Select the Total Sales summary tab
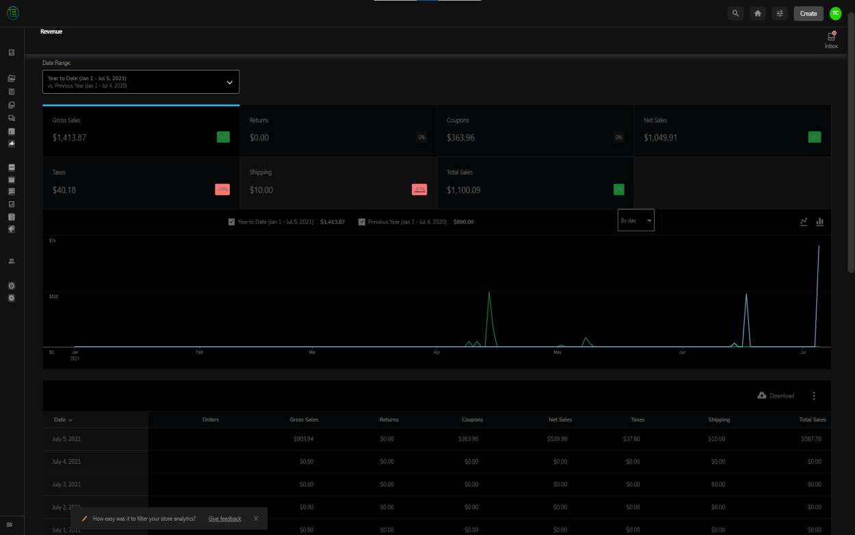This screenshot has width=855, height=535. click(x=535, y=183)
